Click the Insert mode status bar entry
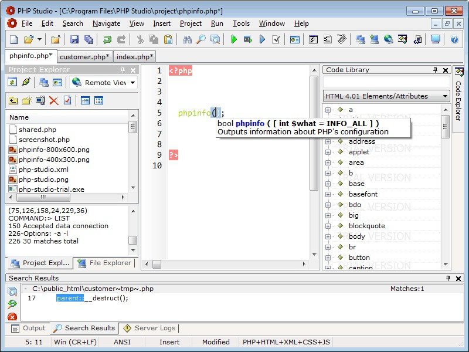469x352 pixels. point(169,342)
